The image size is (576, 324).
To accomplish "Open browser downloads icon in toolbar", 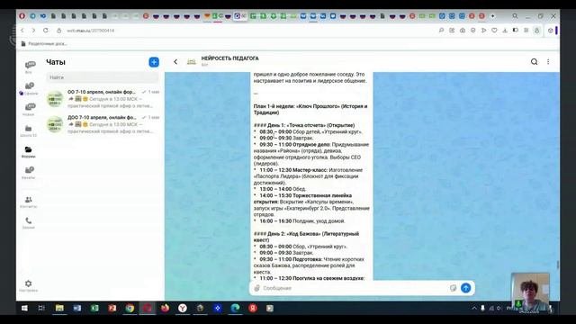I will coord(505,31).
